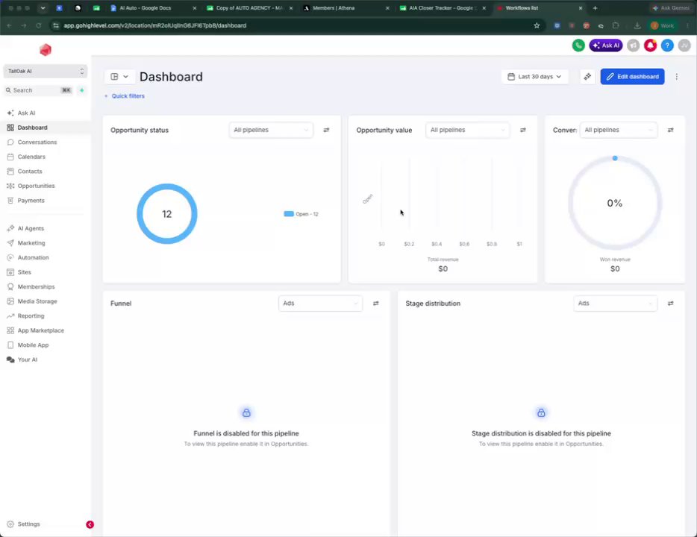Bookmark the page with the star icon
Screen dimensions: 697x537
pyautogui.click(x=537, y=26)
